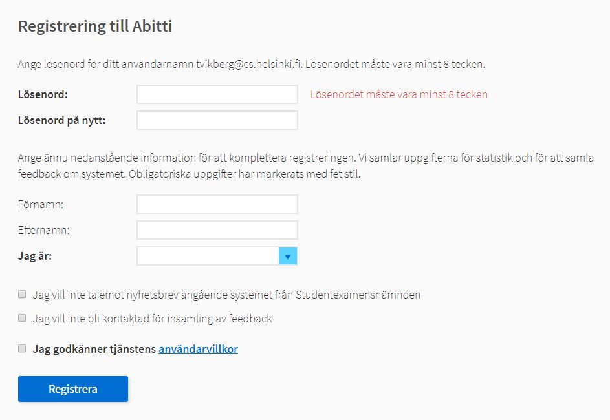Viewport: 610px width, 420px height.
Task: Click the Förnamn text field
Action: [217, 204]
